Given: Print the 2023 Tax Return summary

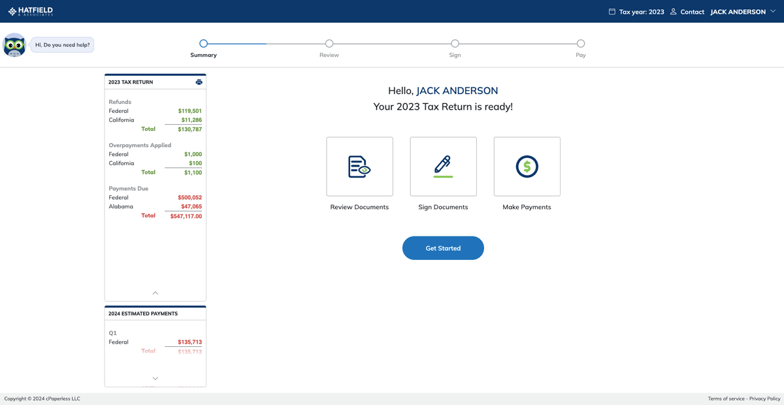Looking at the screenshot, I should point(199,82).
